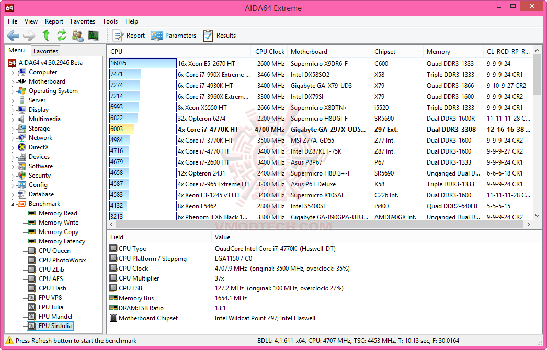Select the Software icon in tree
The height and width of the screenshot is (350, 547).
pos(21,166)
